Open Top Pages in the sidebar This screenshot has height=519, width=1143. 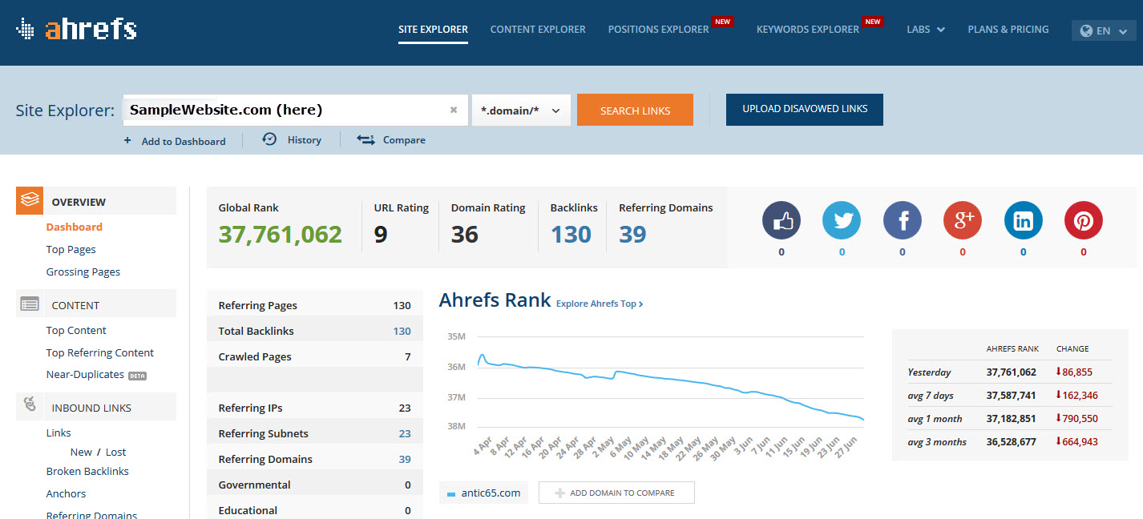pyautogui.click(x=71, y=249)
